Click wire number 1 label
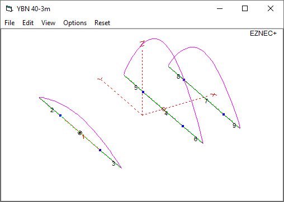Screen dimensions: 284x202 83,137
